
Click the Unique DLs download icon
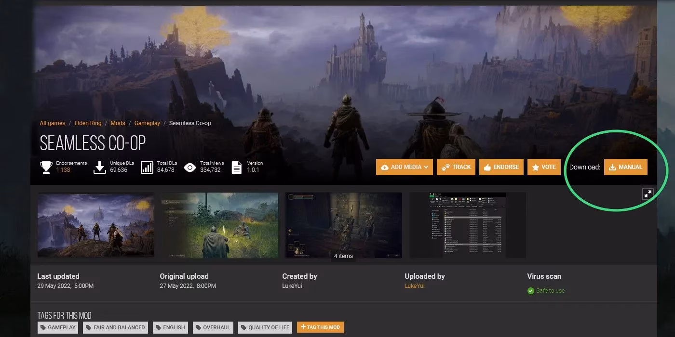click(99, 167)
